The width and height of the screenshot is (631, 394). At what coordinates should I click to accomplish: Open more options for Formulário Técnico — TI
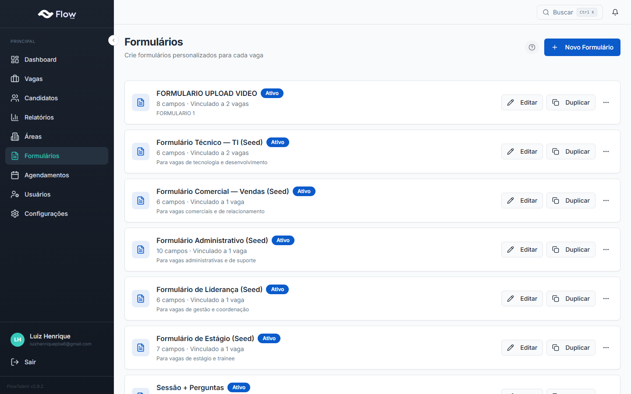(x=606, y=151)
